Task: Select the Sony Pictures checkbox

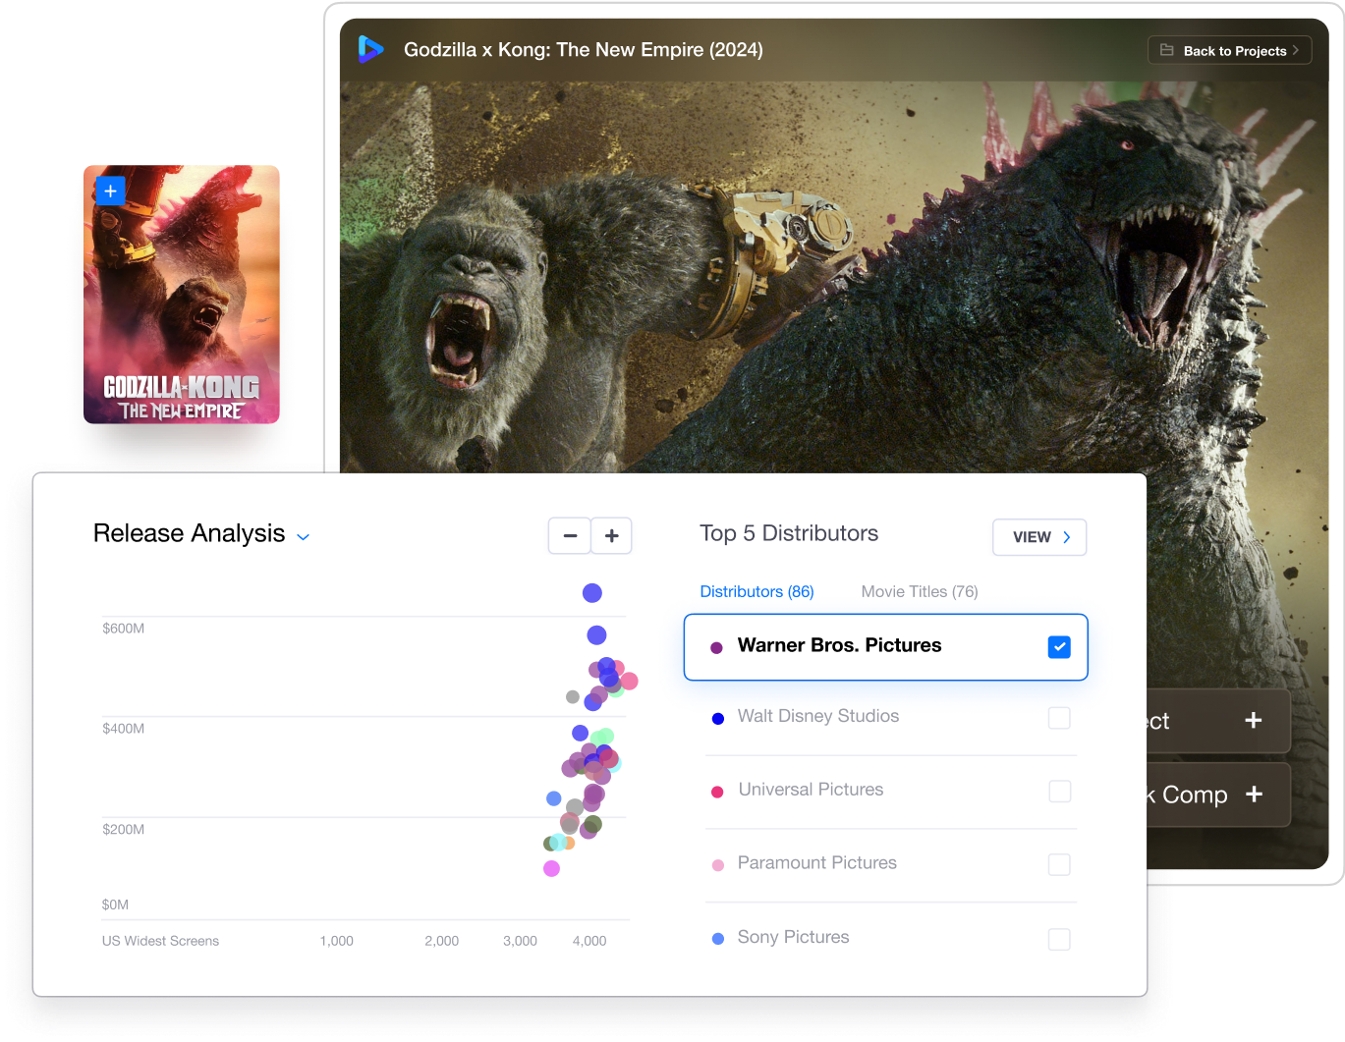Action: (x=1059, y=939)
